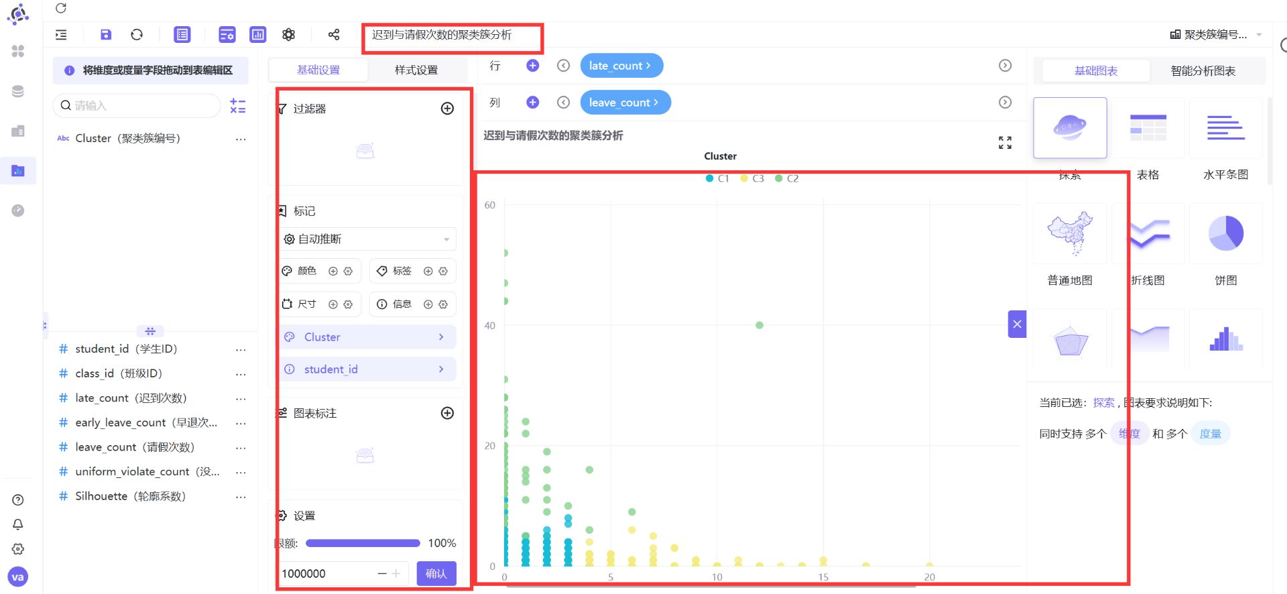Image resolution: width=1287 pixels, height=594 pixels.
Task: Open size mark settings gear
Action: [348, 304]
